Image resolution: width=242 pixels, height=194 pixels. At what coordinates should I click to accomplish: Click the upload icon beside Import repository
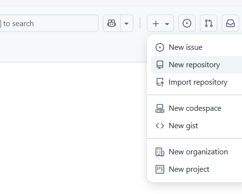click(160, 82)
